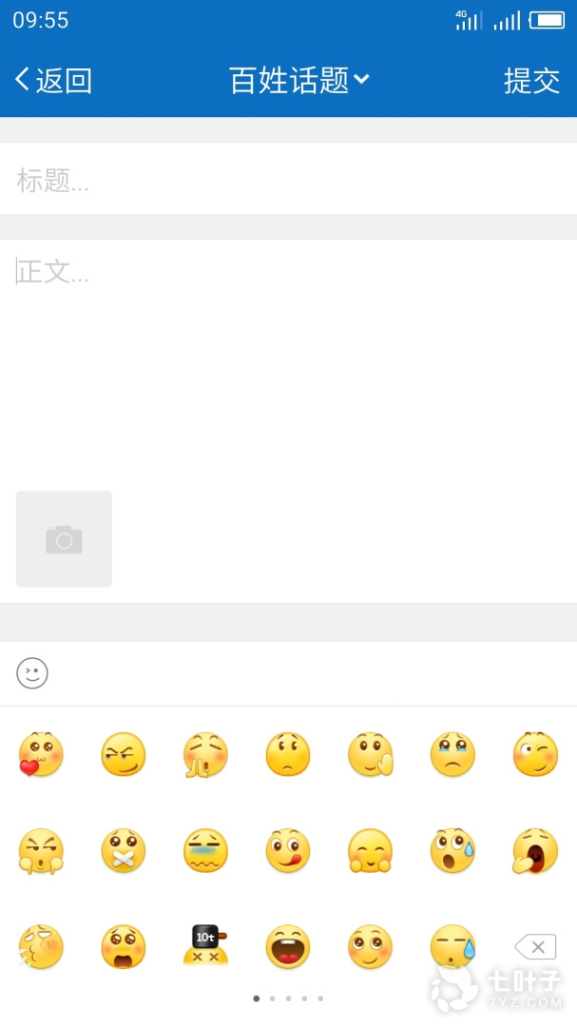The height and width of the screenshot is (1027, 577).
Task: Insert the crying sad-face emoji
Action: pos(452,754)
